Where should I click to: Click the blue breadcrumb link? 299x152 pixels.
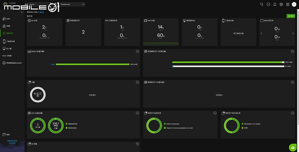42,12
